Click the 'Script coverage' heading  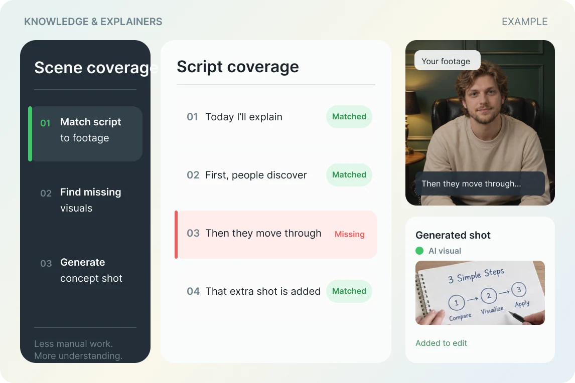(x=238, y=67)
